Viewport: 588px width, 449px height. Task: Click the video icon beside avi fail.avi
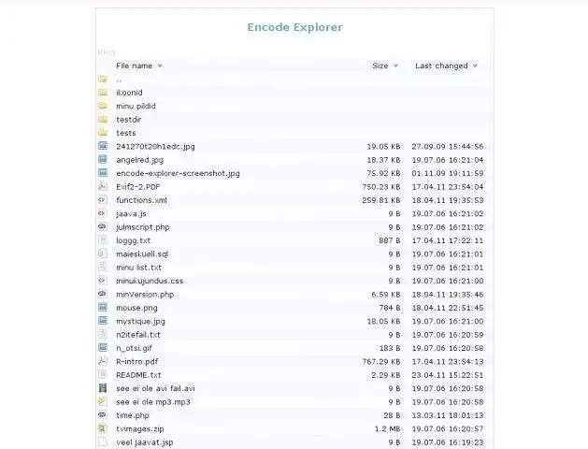(103, 388)
